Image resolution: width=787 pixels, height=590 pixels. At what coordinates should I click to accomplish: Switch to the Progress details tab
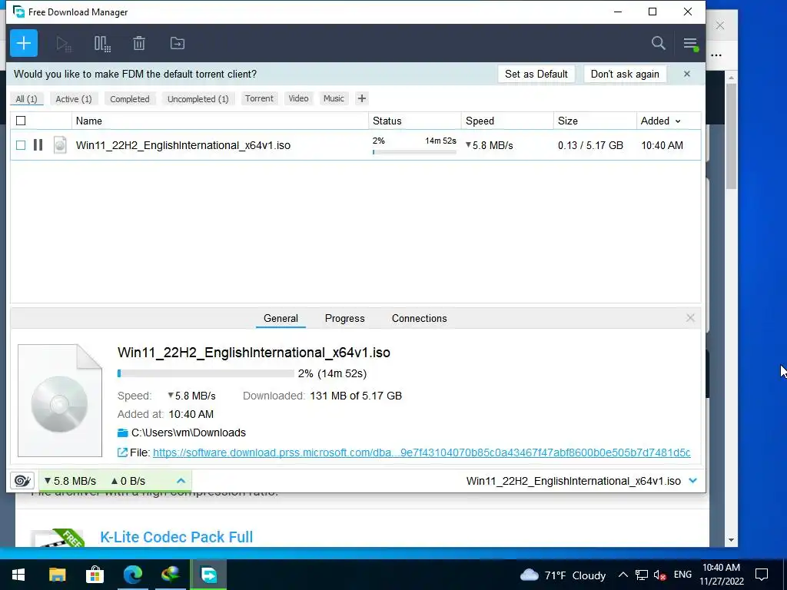345,318
